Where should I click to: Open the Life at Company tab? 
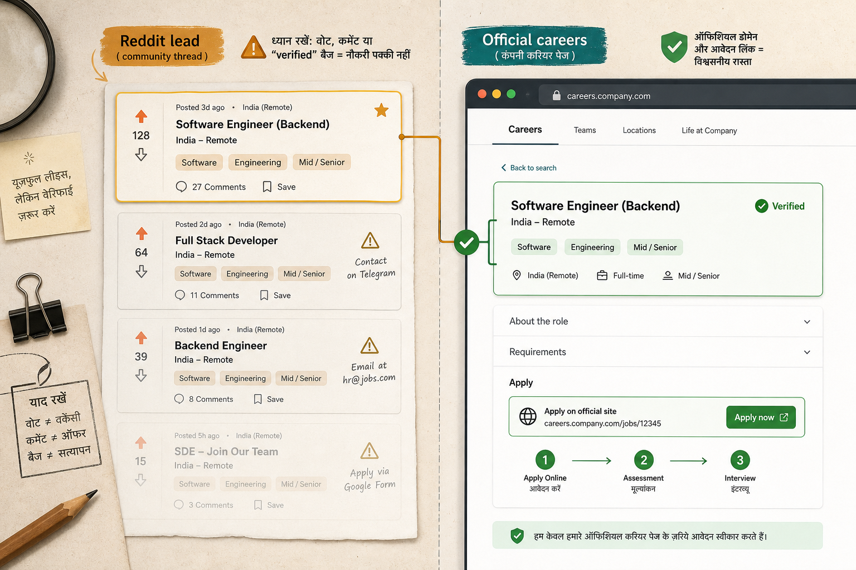click(x=709, y=130)
